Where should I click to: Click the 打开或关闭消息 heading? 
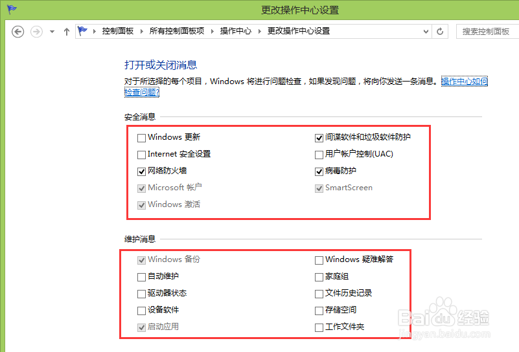[161, 65]
